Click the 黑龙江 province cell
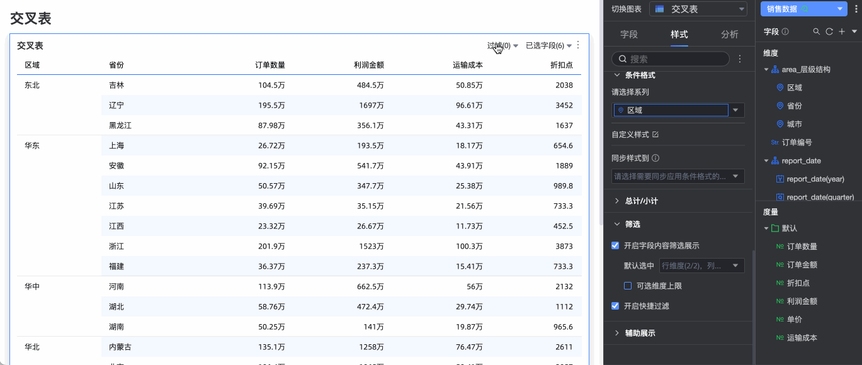 (120, 125)
